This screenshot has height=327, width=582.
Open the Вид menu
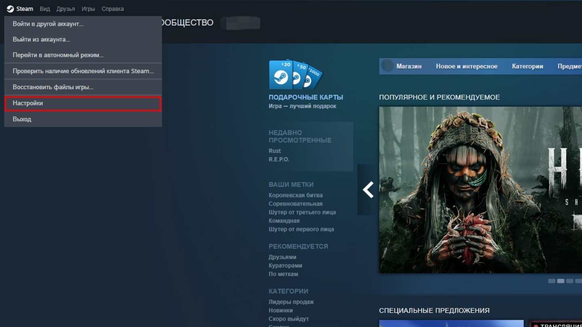click(x=45, y=9)
